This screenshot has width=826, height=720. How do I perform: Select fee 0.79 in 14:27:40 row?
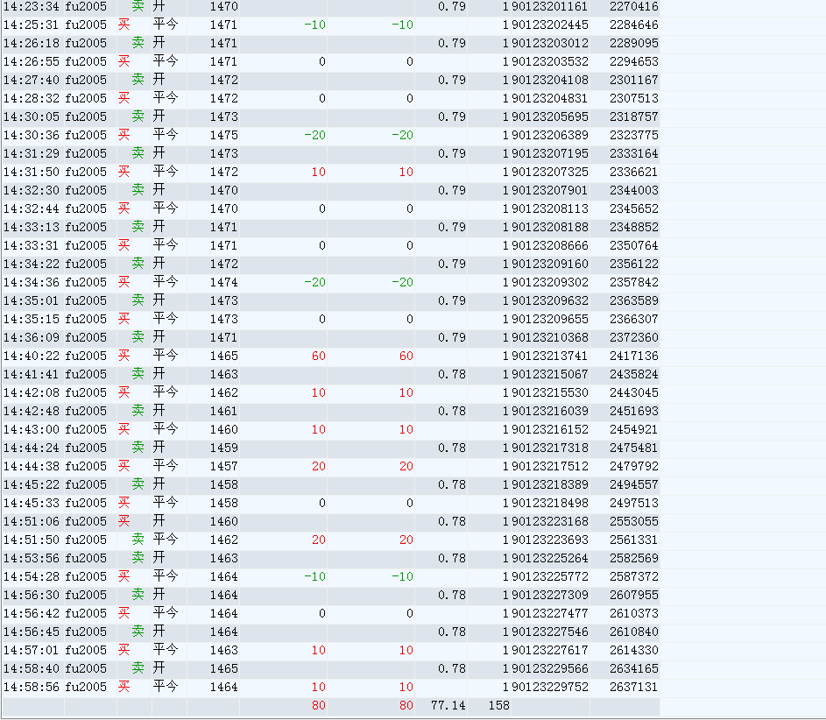tap(451, 80)
